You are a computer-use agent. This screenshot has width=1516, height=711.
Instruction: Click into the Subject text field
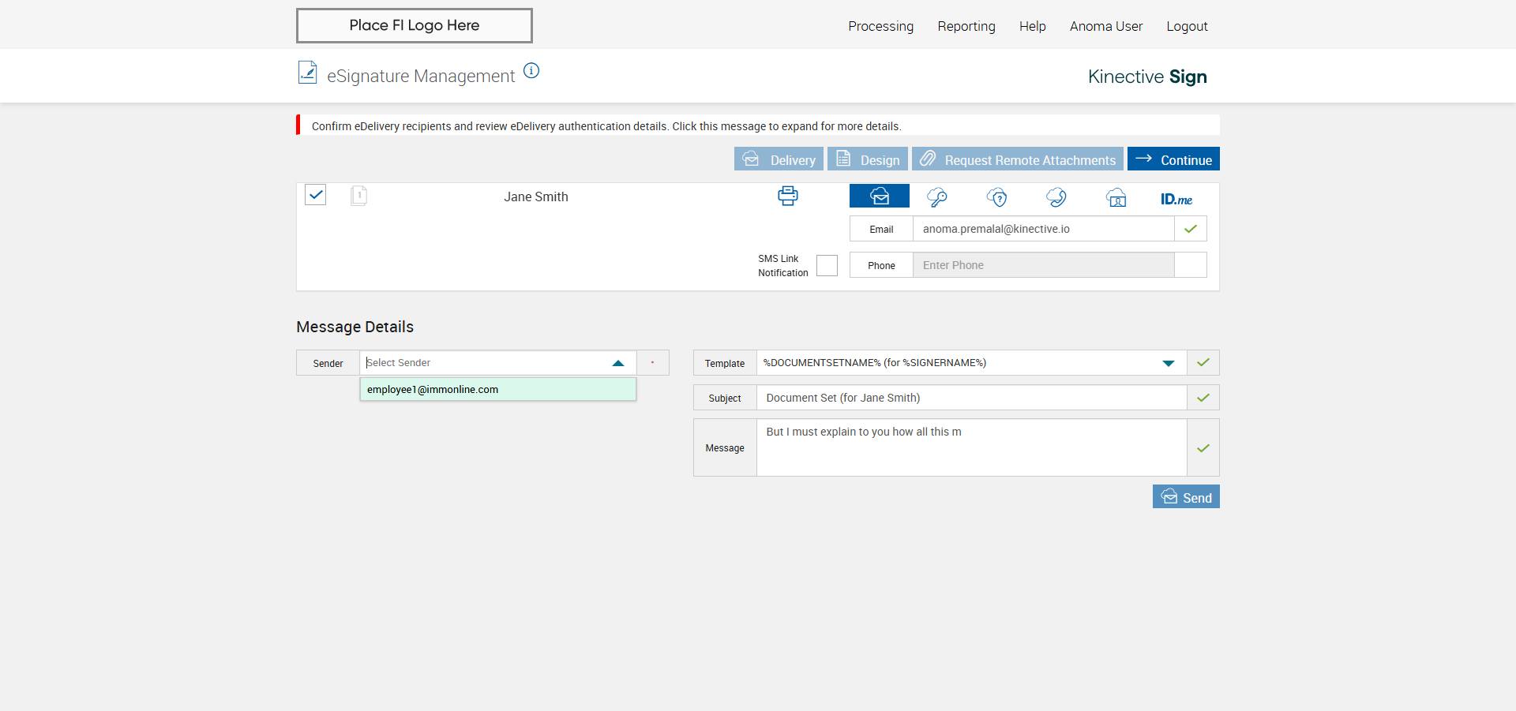click(970, 398)
